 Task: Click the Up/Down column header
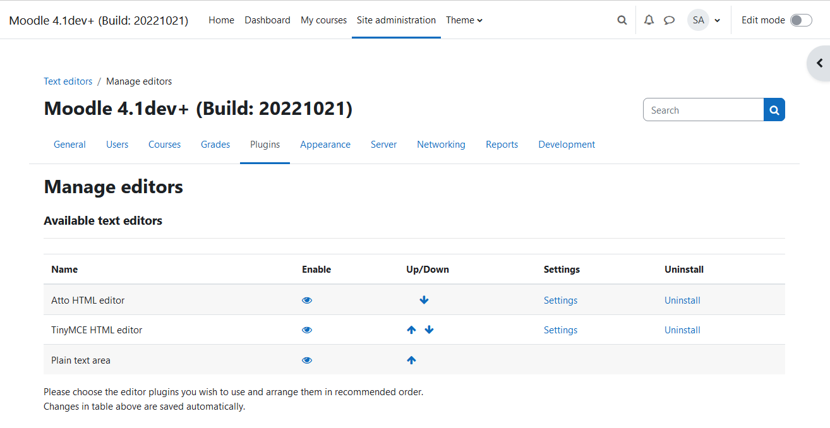click(x=428, y=270)
